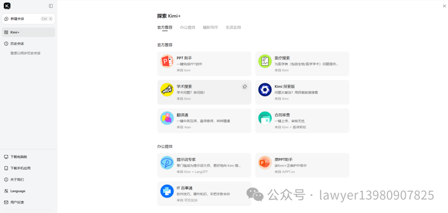Click the Kimi+ sidebar icon

[6, 32]
